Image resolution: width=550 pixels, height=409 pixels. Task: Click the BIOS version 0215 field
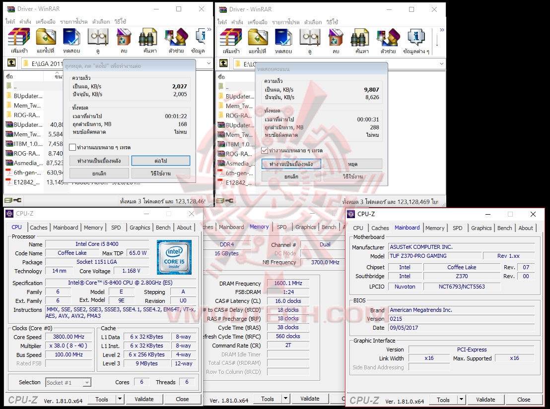click(x=462, y=319)
